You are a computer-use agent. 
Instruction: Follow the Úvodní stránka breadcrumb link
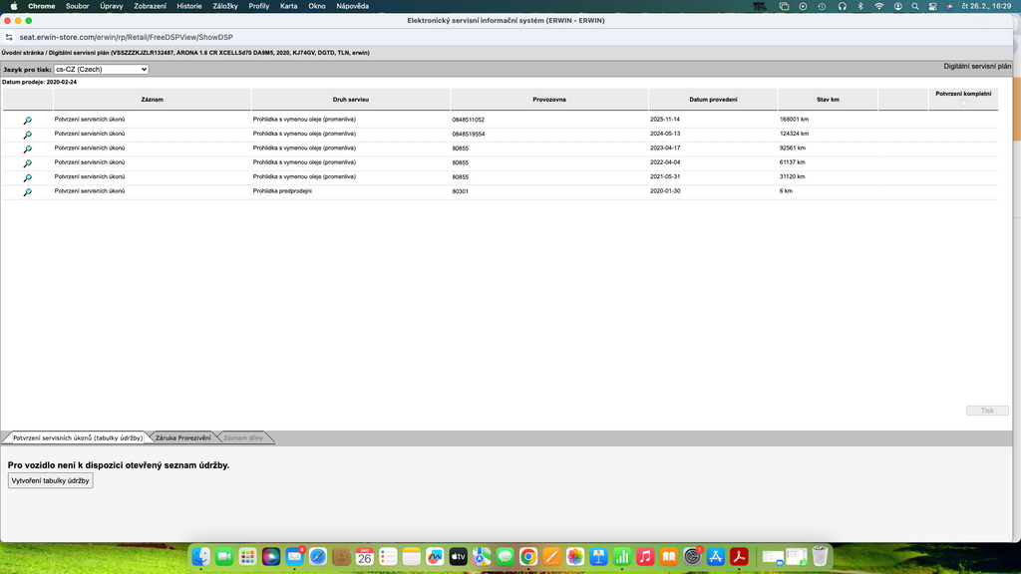[22, 52]
